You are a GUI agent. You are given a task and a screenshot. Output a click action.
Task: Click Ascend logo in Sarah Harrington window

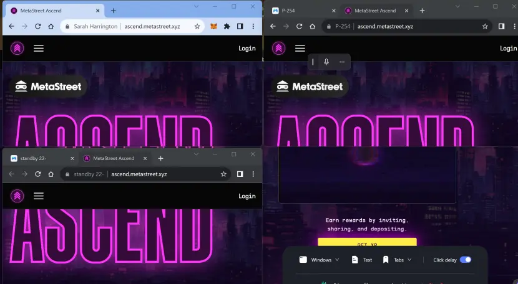tap(17, 49)
